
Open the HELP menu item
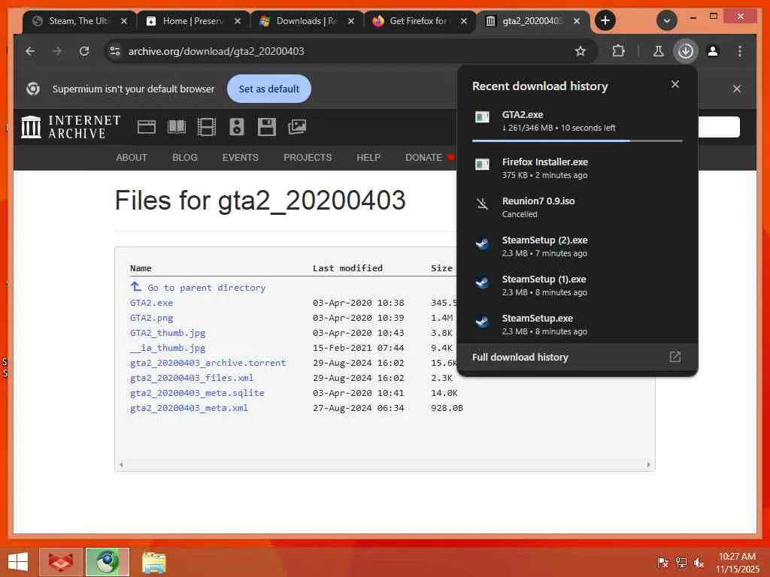(x=368, y=158)
